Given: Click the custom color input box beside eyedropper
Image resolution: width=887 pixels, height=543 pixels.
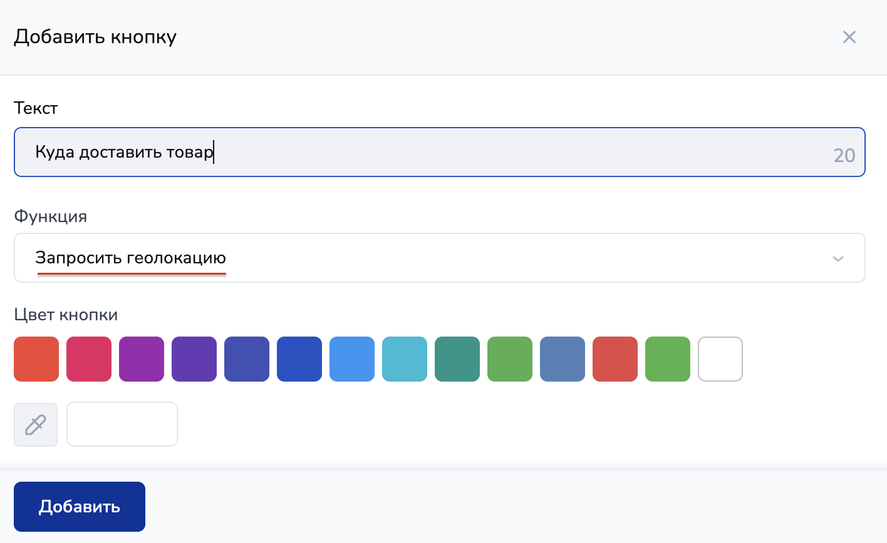Looking at the screenshot, I should (x=122, y=425).
